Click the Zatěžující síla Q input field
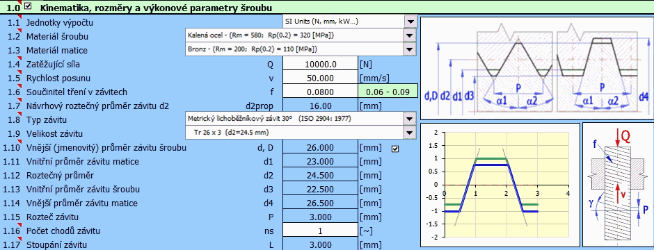 320,64
